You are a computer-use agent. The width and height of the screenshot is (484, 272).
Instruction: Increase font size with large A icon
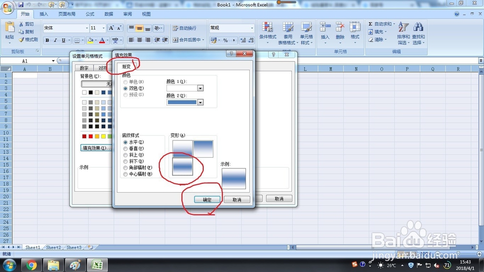[x=111, y=28]
